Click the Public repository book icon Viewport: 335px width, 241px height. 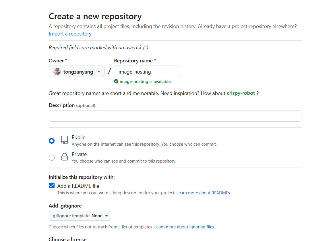tap(65, 140)
